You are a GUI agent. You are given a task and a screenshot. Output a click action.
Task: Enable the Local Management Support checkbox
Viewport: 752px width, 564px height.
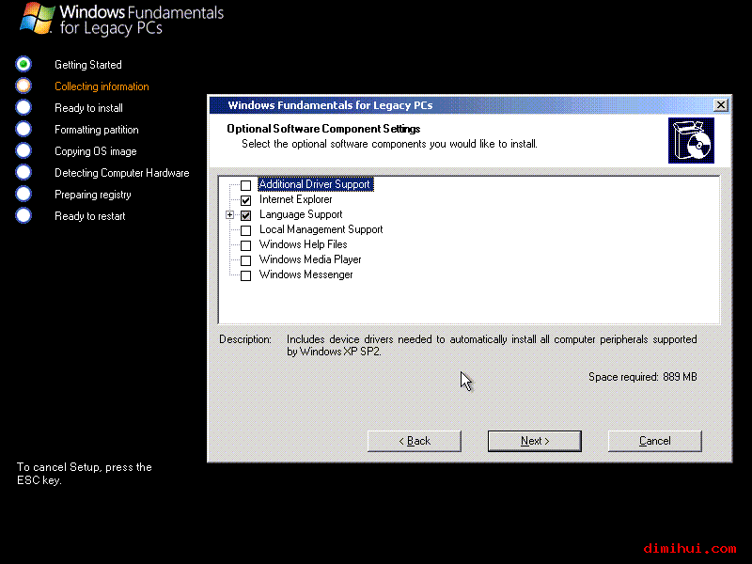coord(245,230)
